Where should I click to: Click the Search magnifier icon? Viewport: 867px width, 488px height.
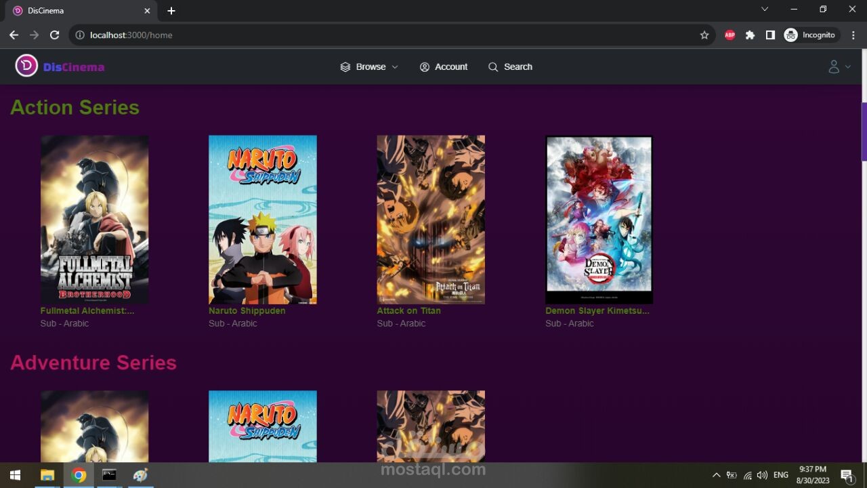pyautogui.click(x=493, y=67)
